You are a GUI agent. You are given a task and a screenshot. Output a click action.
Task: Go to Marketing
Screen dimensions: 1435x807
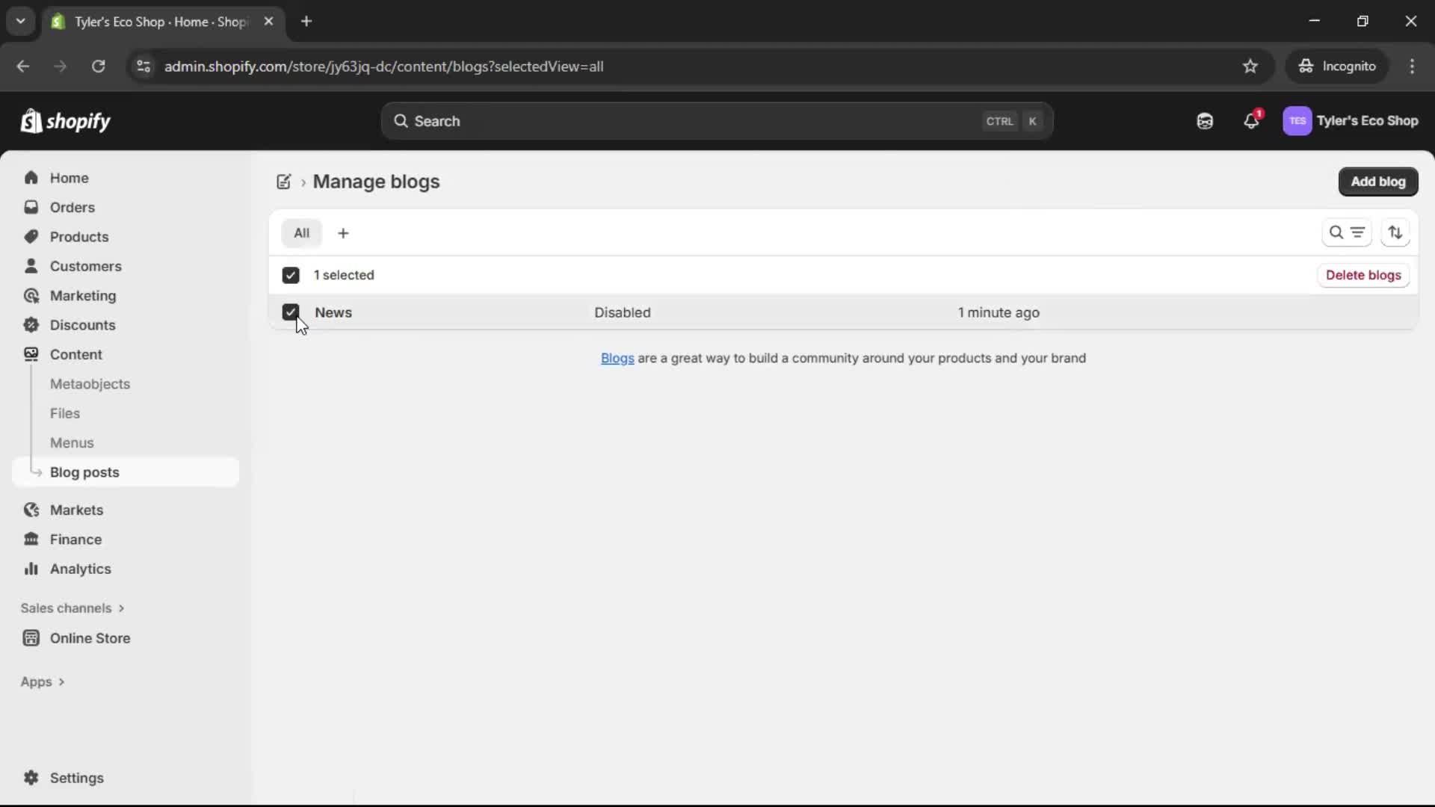81,296
